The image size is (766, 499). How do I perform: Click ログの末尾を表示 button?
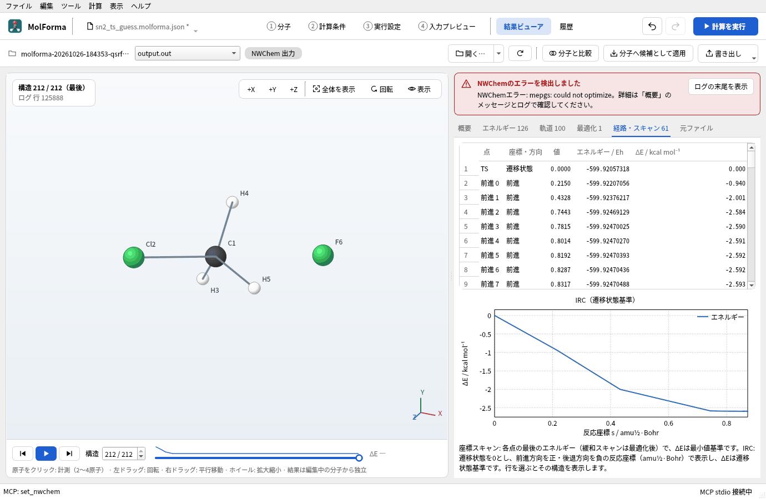(721, 86)
